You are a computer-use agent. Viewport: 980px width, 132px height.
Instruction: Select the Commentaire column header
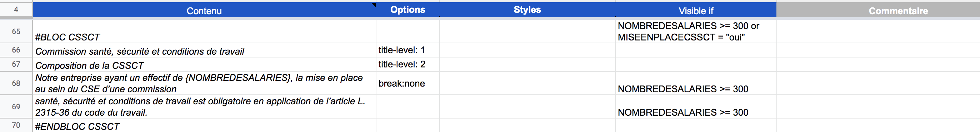click(878, 10)
